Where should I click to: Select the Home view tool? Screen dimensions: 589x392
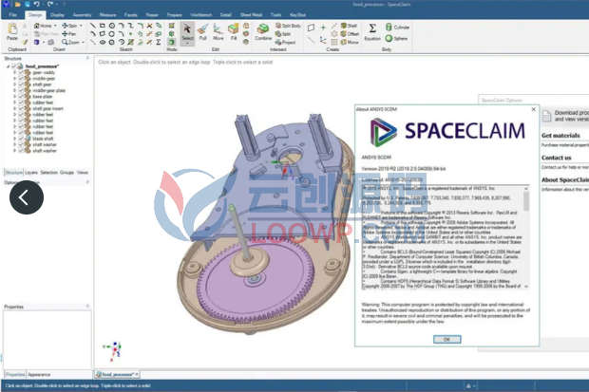(x=43, y=26)
